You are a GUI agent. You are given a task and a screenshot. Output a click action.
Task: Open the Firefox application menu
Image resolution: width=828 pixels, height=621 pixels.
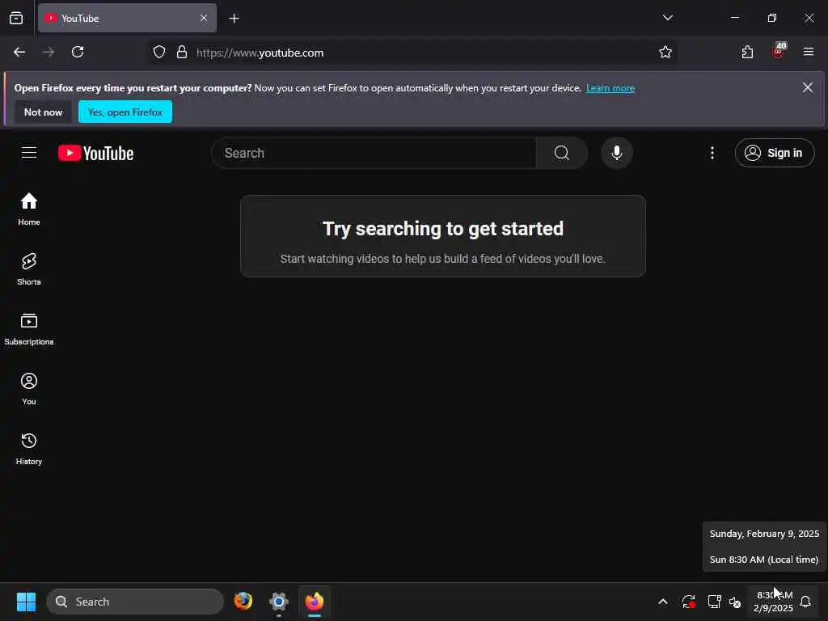(809, 52)
